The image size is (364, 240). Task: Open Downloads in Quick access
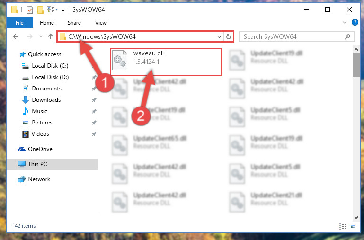(46, 100)
